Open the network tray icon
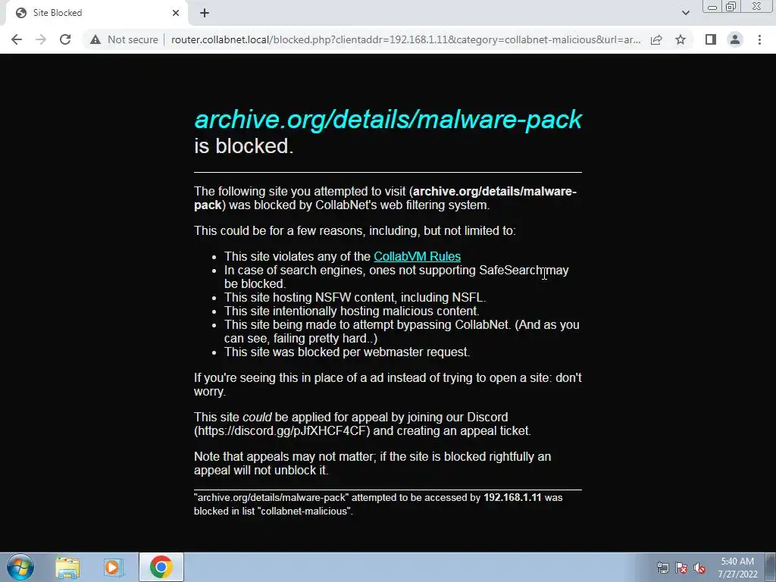 pos(662,568)
